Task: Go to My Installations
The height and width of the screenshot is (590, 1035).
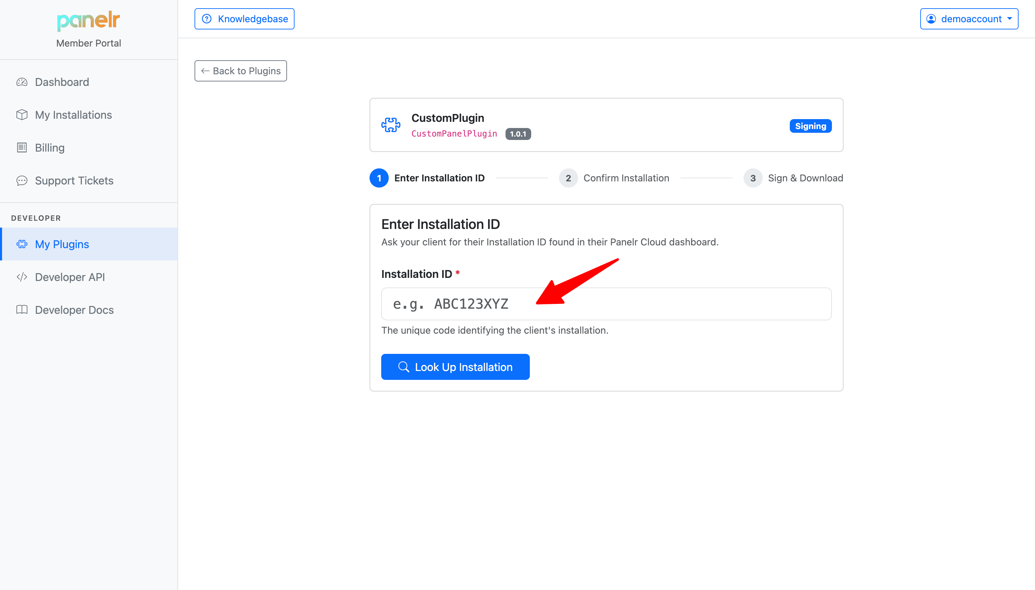Action: coord(89,115)
